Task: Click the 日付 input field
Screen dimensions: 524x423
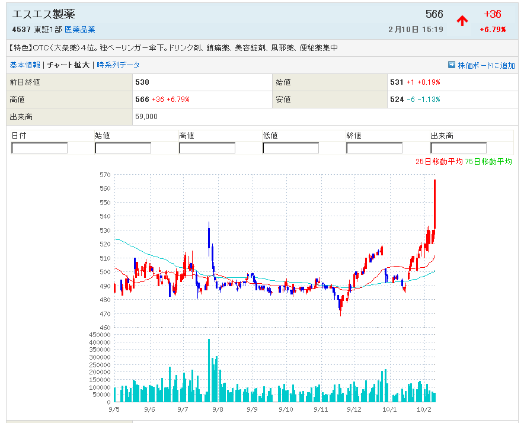Action: coord(40,148)
